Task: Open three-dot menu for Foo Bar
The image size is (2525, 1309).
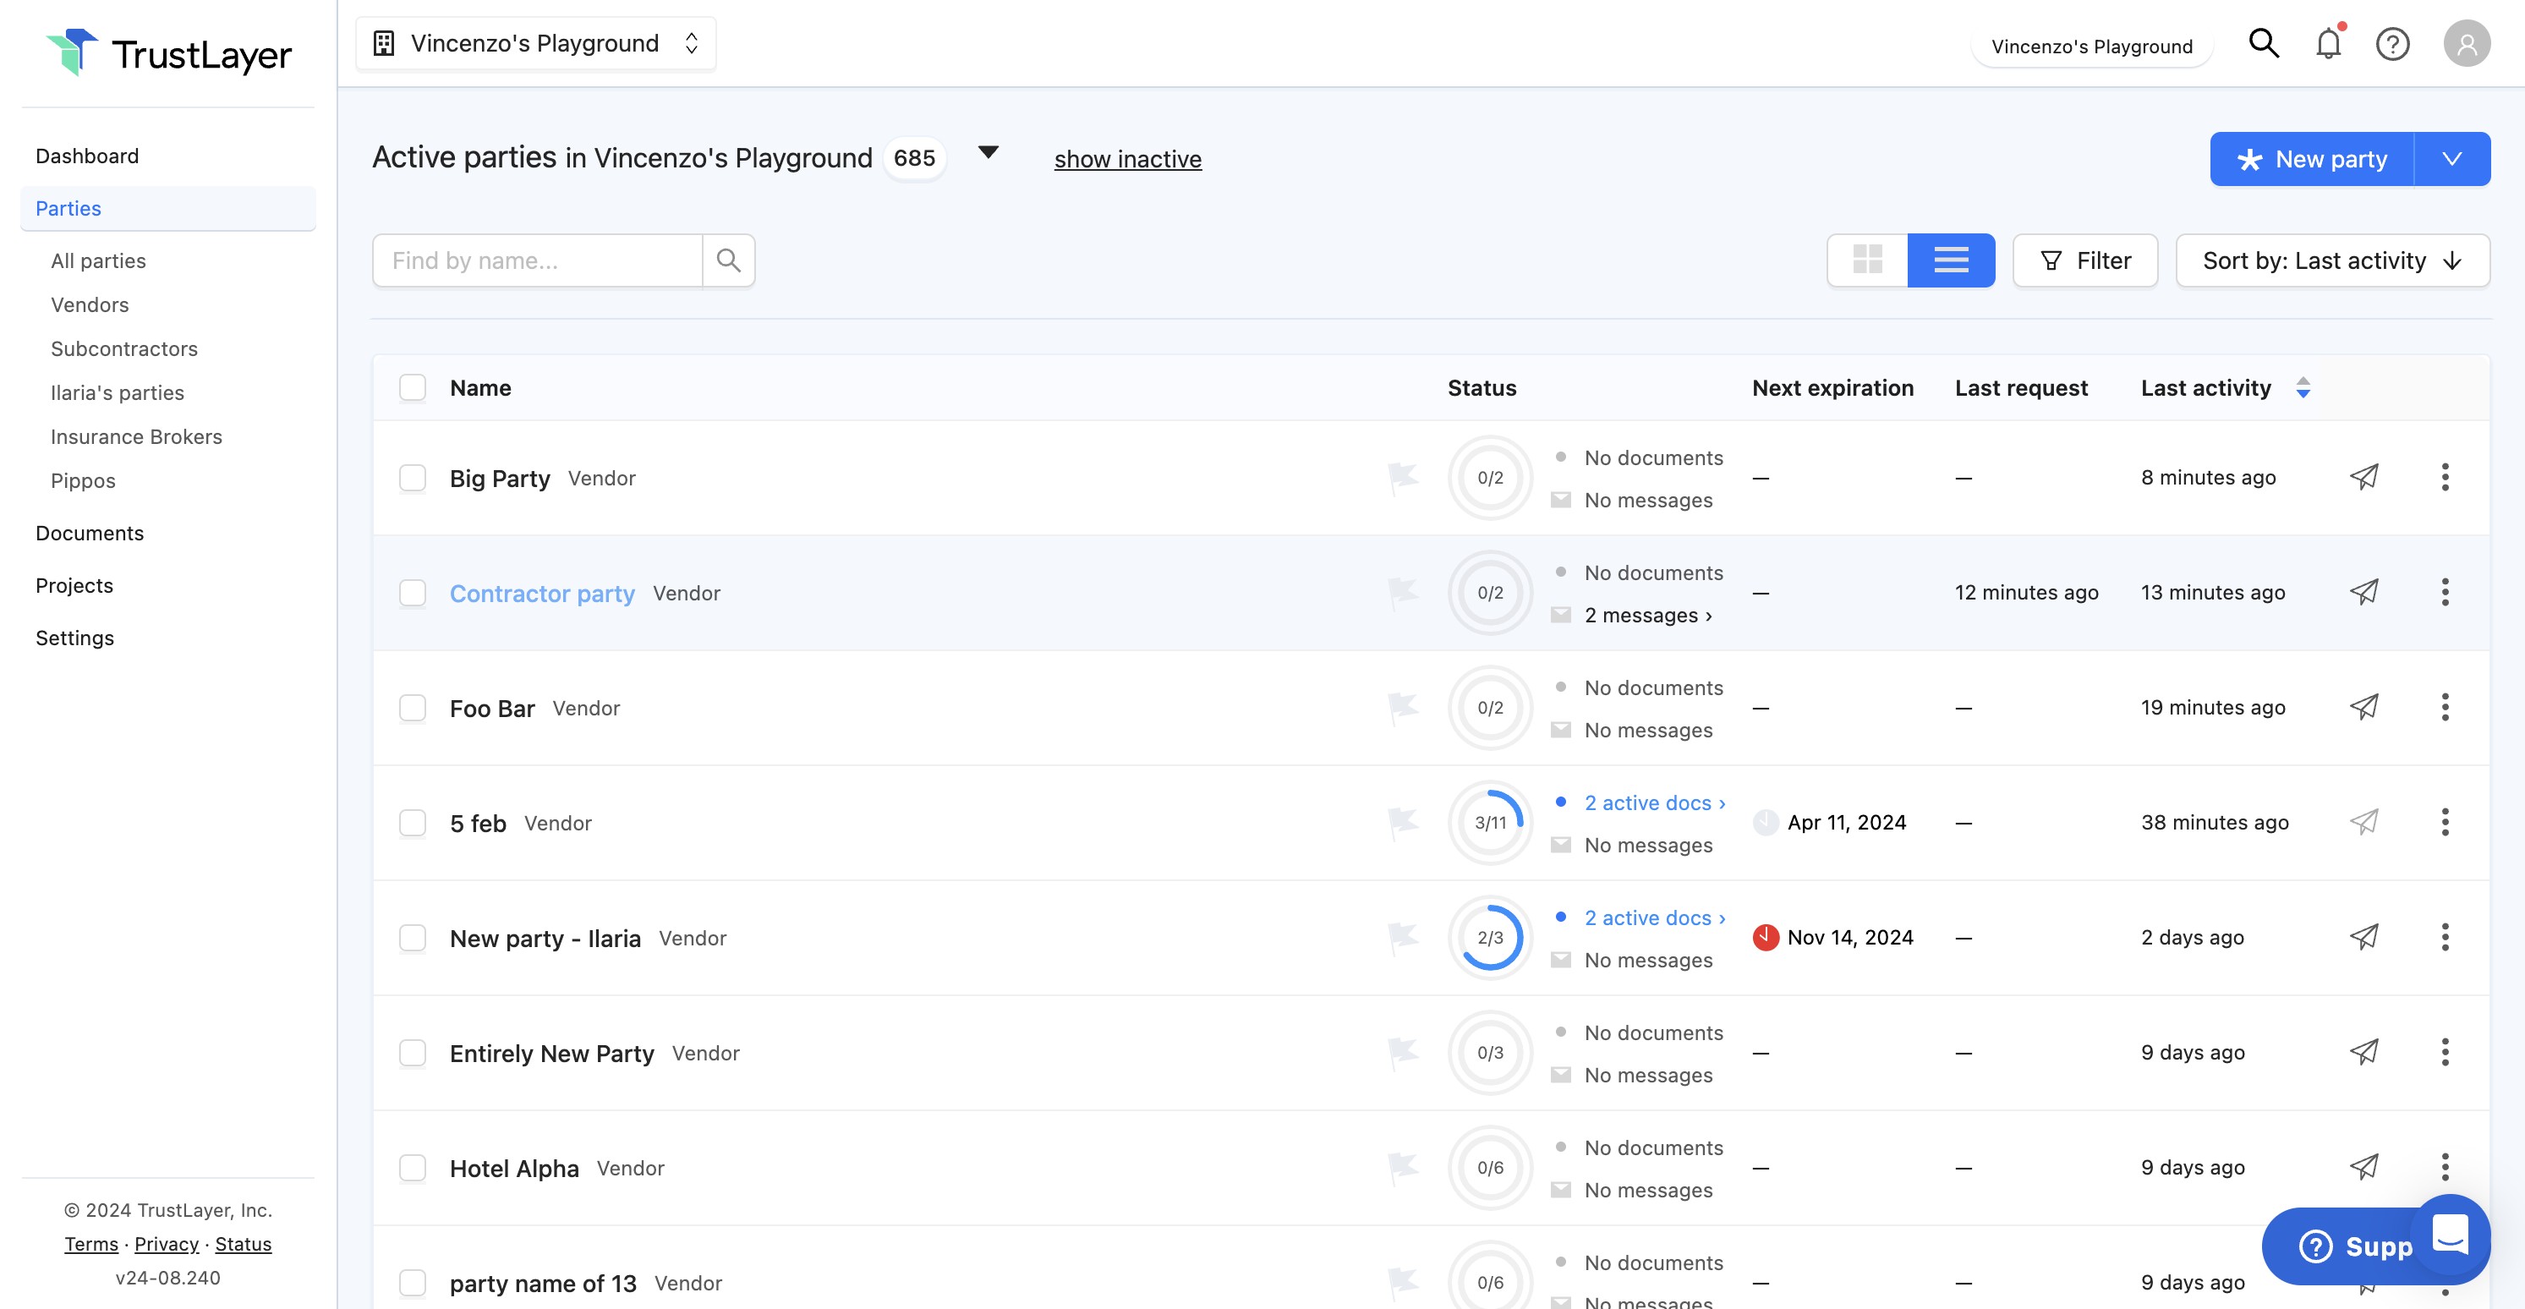Action: [x=2445, y=707]
